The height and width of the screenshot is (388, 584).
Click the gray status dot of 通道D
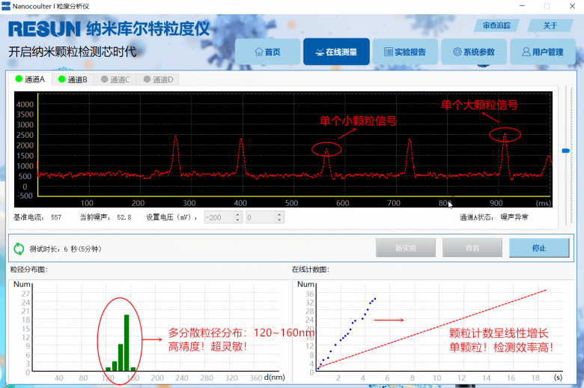click(147, 79)
